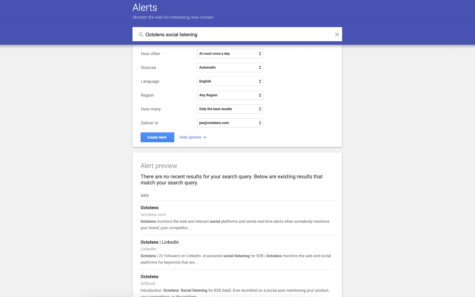475x297 pixels.
Task: Open the Deliver to email dropdown
Action: click(230, 123)
